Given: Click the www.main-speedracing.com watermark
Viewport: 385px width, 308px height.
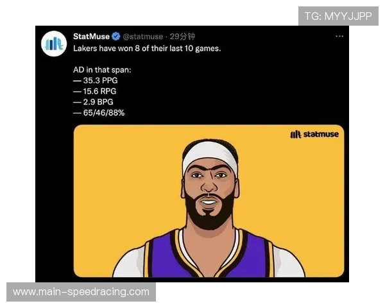Looking at the screenshot, I should [81, 292].
